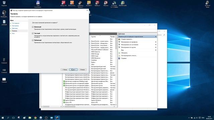Open the REAPER (x64) desktop shortcut

(x=123, y=4)
